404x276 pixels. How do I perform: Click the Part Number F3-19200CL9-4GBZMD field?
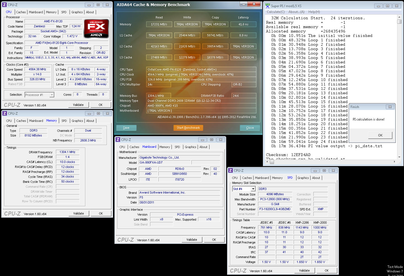[275, 209]
